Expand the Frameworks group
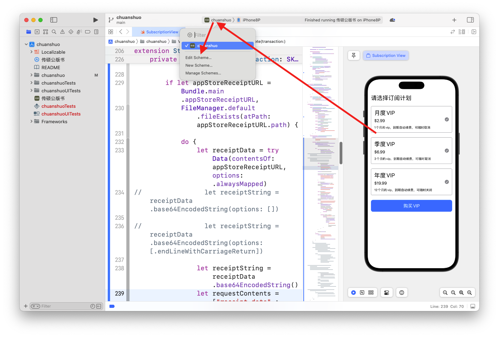The height and width of the screenshot is (337, 499). click(31, 121)
